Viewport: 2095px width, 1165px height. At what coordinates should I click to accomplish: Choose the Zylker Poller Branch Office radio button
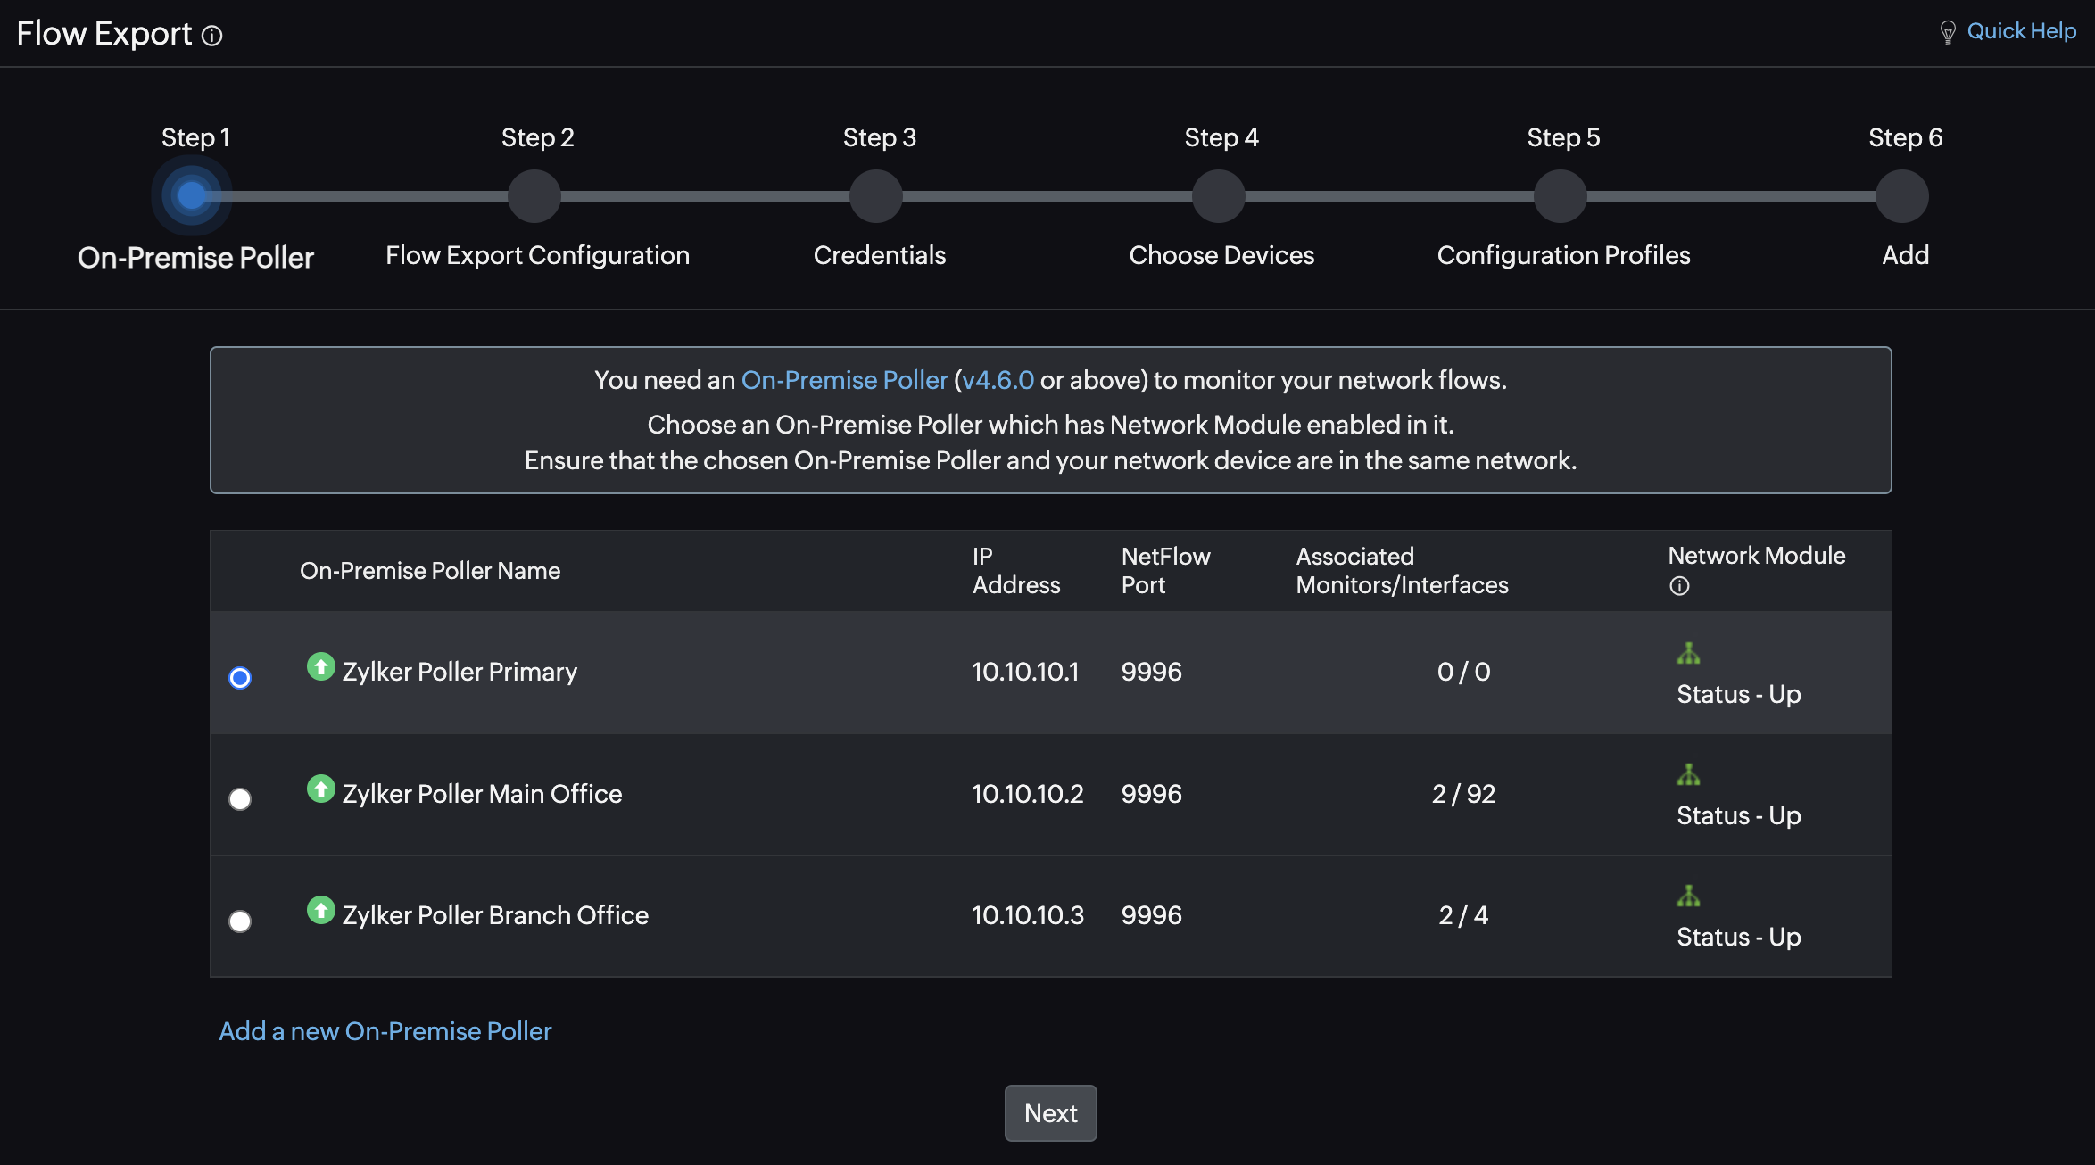point(240,921)
